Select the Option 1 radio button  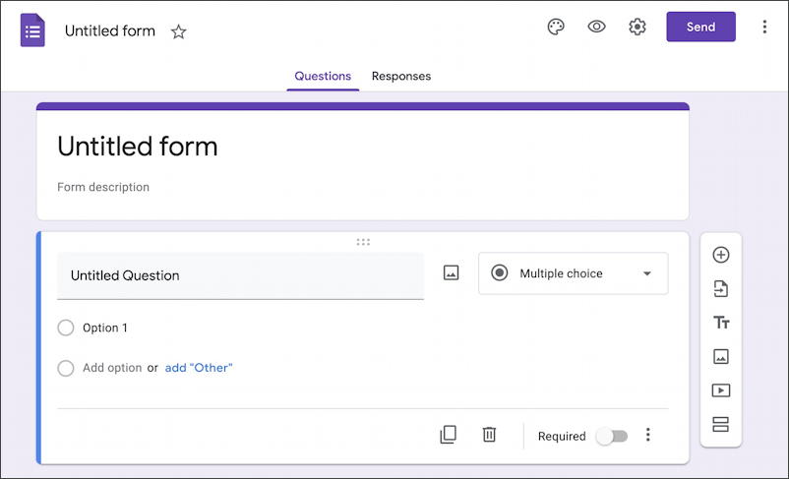pyautogui.click(x=66, y=328)
